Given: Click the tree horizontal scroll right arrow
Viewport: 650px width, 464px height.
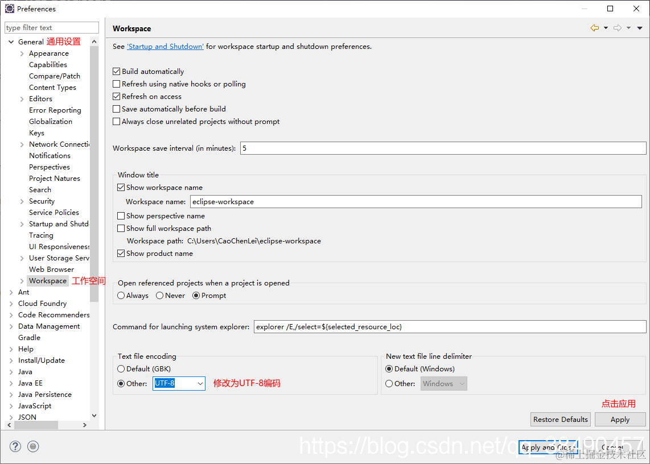Looking at the screenshot, I should 85,425.
